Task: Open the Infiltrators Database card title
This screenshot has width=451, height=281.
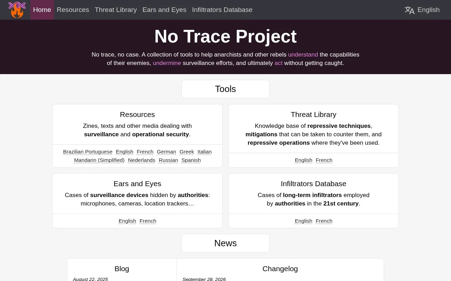Action: [314, 184]
